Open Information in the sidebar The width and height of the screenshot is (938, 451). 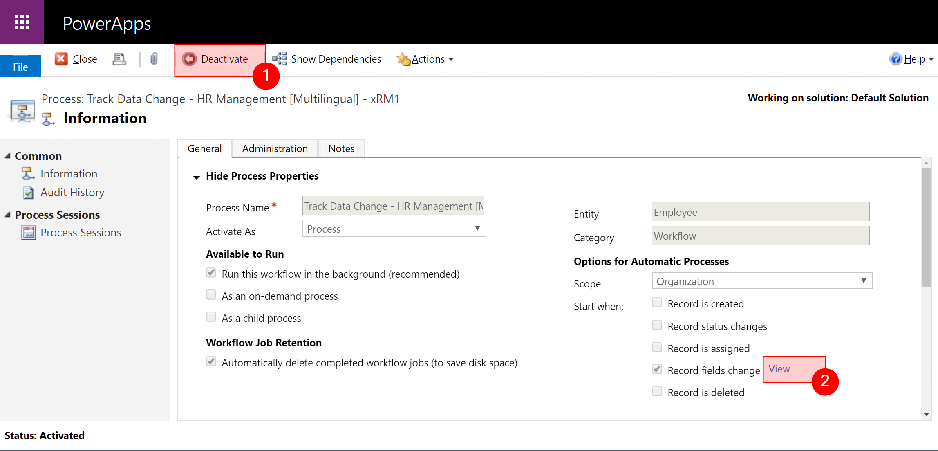[69, 173]
